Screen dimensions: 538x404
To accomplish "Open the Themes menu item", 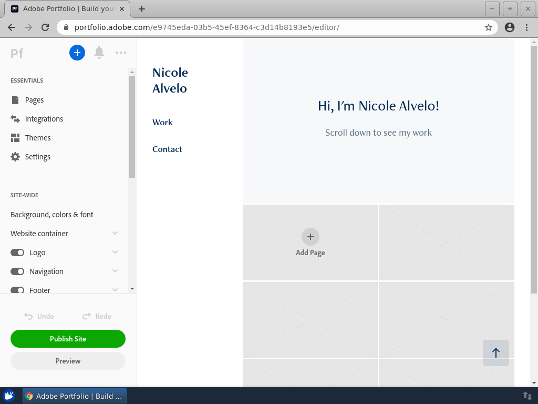I will coord(38,138).
